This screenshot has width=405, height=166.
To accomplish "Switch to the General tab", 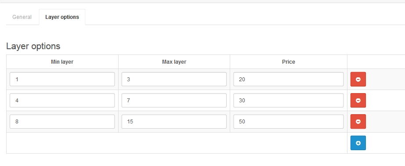I will pos(22,17).
